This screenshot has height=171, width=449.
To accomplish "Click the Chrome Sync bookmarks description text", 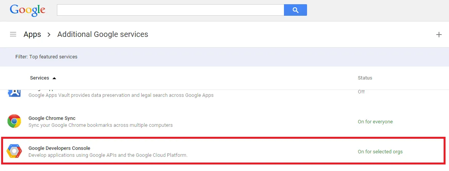I will [x=100, y=125].
